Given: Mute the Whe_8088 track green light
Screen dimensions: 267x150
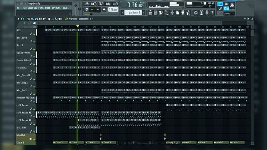Looking at the screenshot, I should [34, 42].
